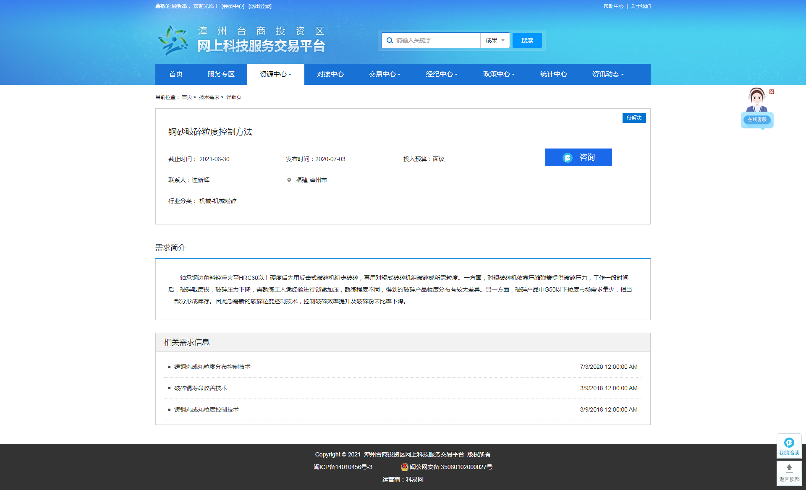This screenshot has height=490, width=806.
Task: Open the 统计中心 nav tab
Action: point(554,74)
